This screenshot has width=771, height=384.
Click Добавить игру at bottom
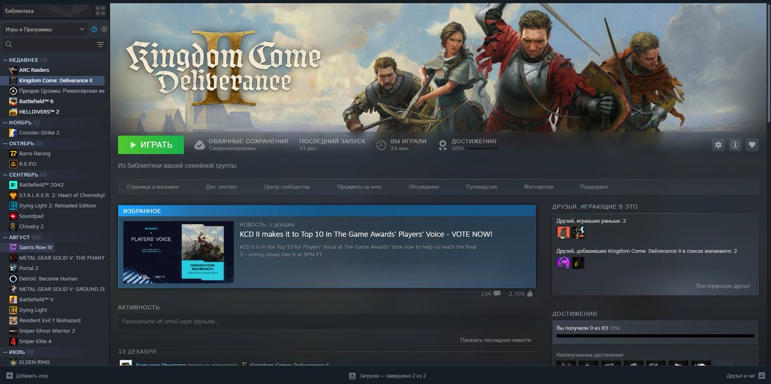(x=27, y=376)
